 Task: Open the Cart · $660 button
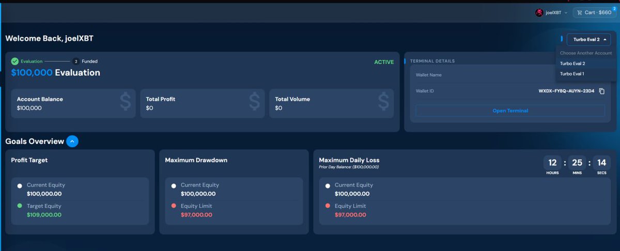594,12
